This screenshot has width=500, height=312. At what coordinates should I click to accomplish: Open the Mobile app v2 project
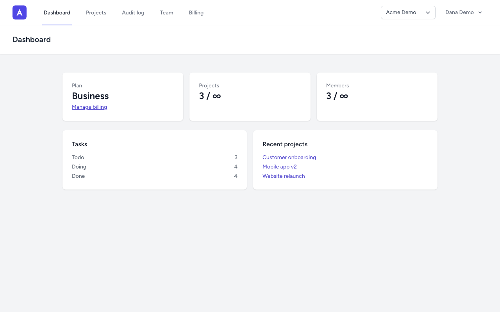(280, 167)
